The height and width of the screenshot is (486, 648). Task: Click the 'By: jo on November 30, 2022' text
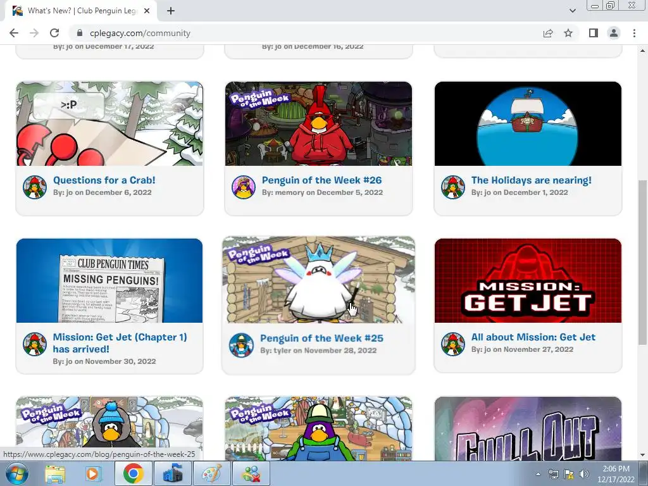[104, 361]
